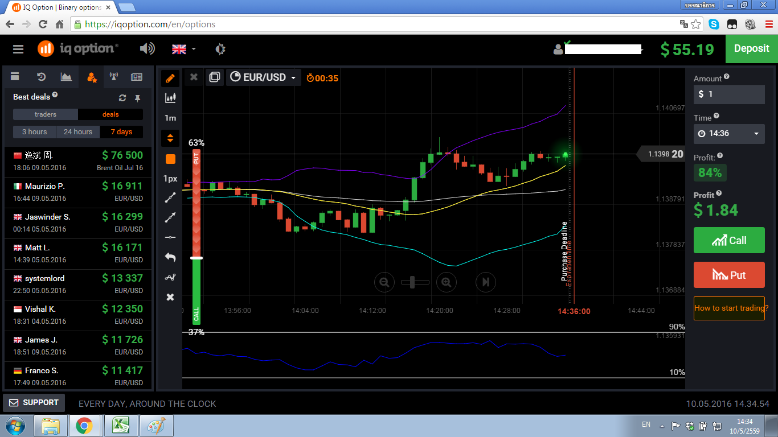This screenshot has height=437, width=778.
Task: Open the hamburger main menu
Action: click(18, 49)
